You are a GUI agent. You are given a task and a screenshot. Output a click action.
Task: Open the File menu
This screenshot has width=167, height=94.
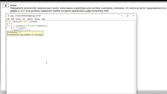pos(8,19)
